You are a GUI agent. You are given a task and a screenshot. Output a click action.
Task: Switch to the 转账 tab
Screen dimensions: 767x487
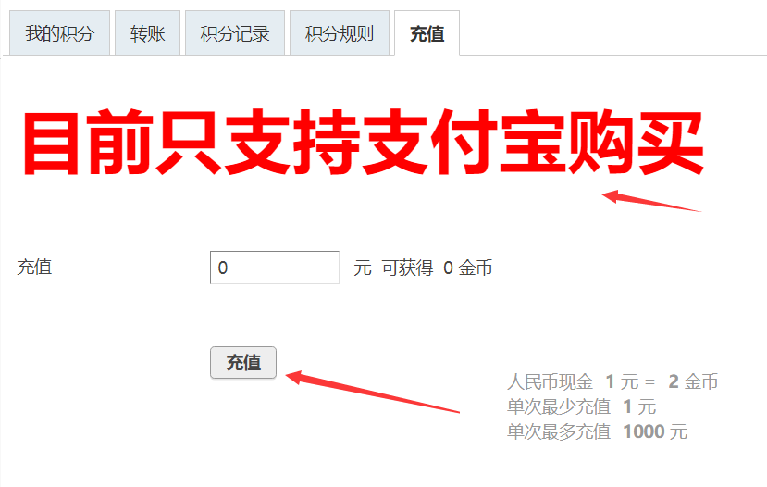point(147,33)
